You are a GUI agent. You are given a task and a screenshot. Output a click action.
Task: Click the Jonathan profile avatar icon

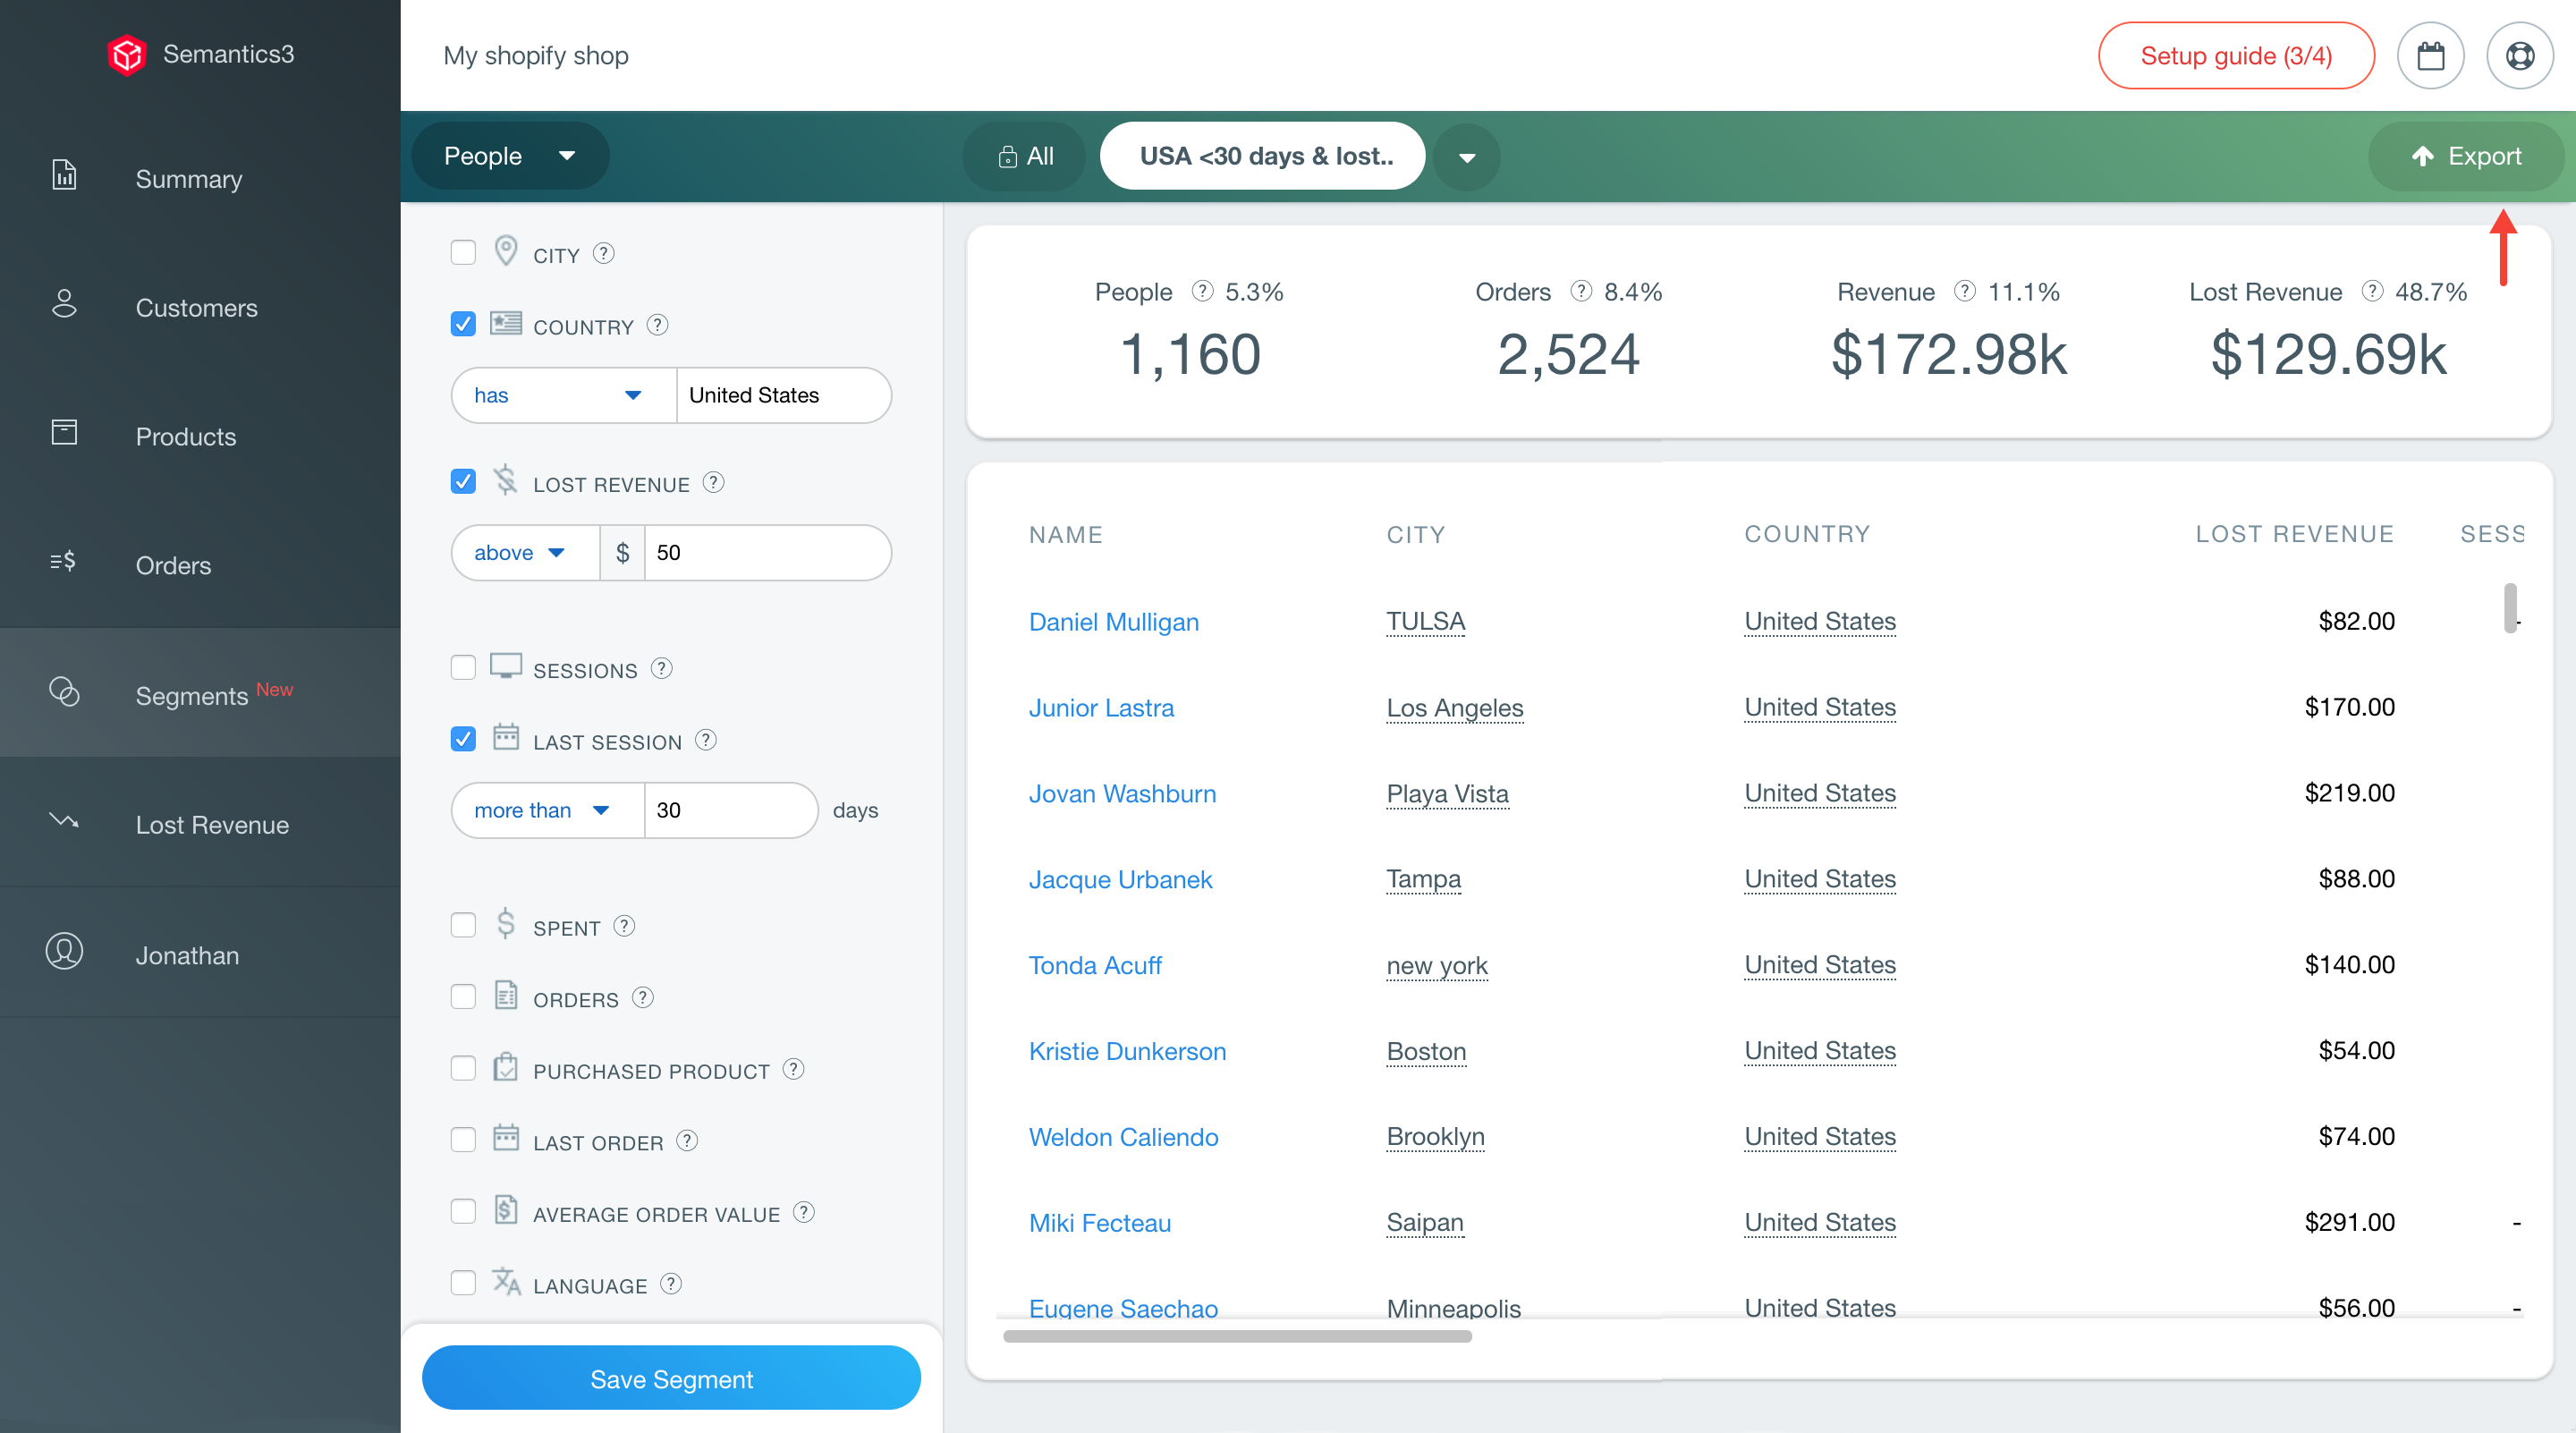tap(64, 952)
